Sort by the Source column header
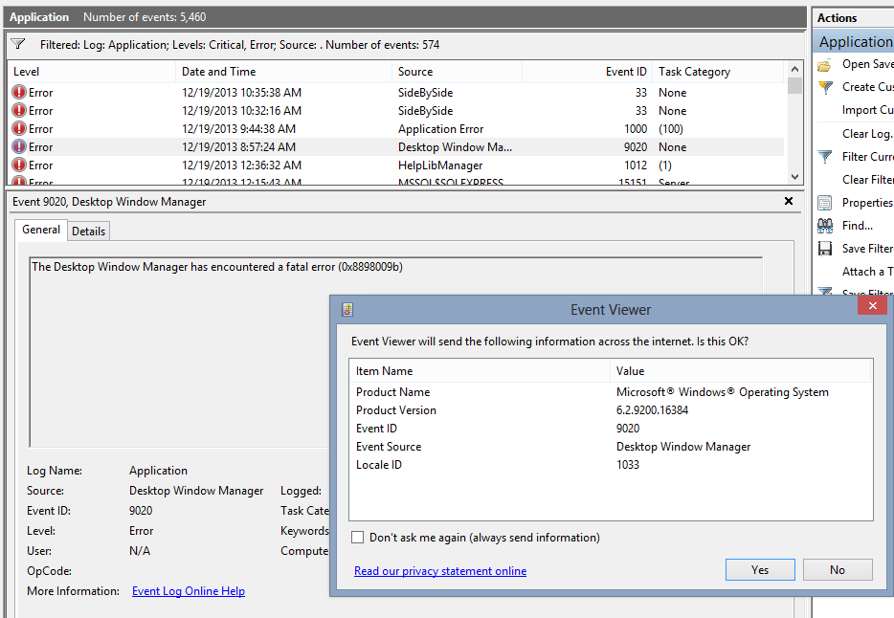Viewport: 894px width, 618px height. click(x=457, y=72)
